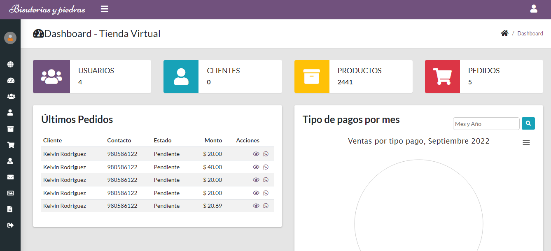This screenshot has height=251, width=551.
Task: Open the single user icon in sidebar
Action: [x=10, y=112]
